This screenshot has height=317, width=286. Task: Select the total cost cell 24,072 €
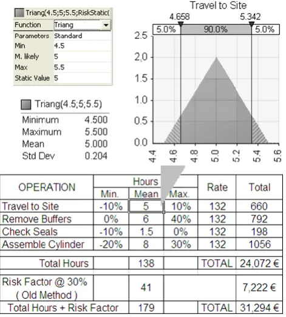(259, 263)
